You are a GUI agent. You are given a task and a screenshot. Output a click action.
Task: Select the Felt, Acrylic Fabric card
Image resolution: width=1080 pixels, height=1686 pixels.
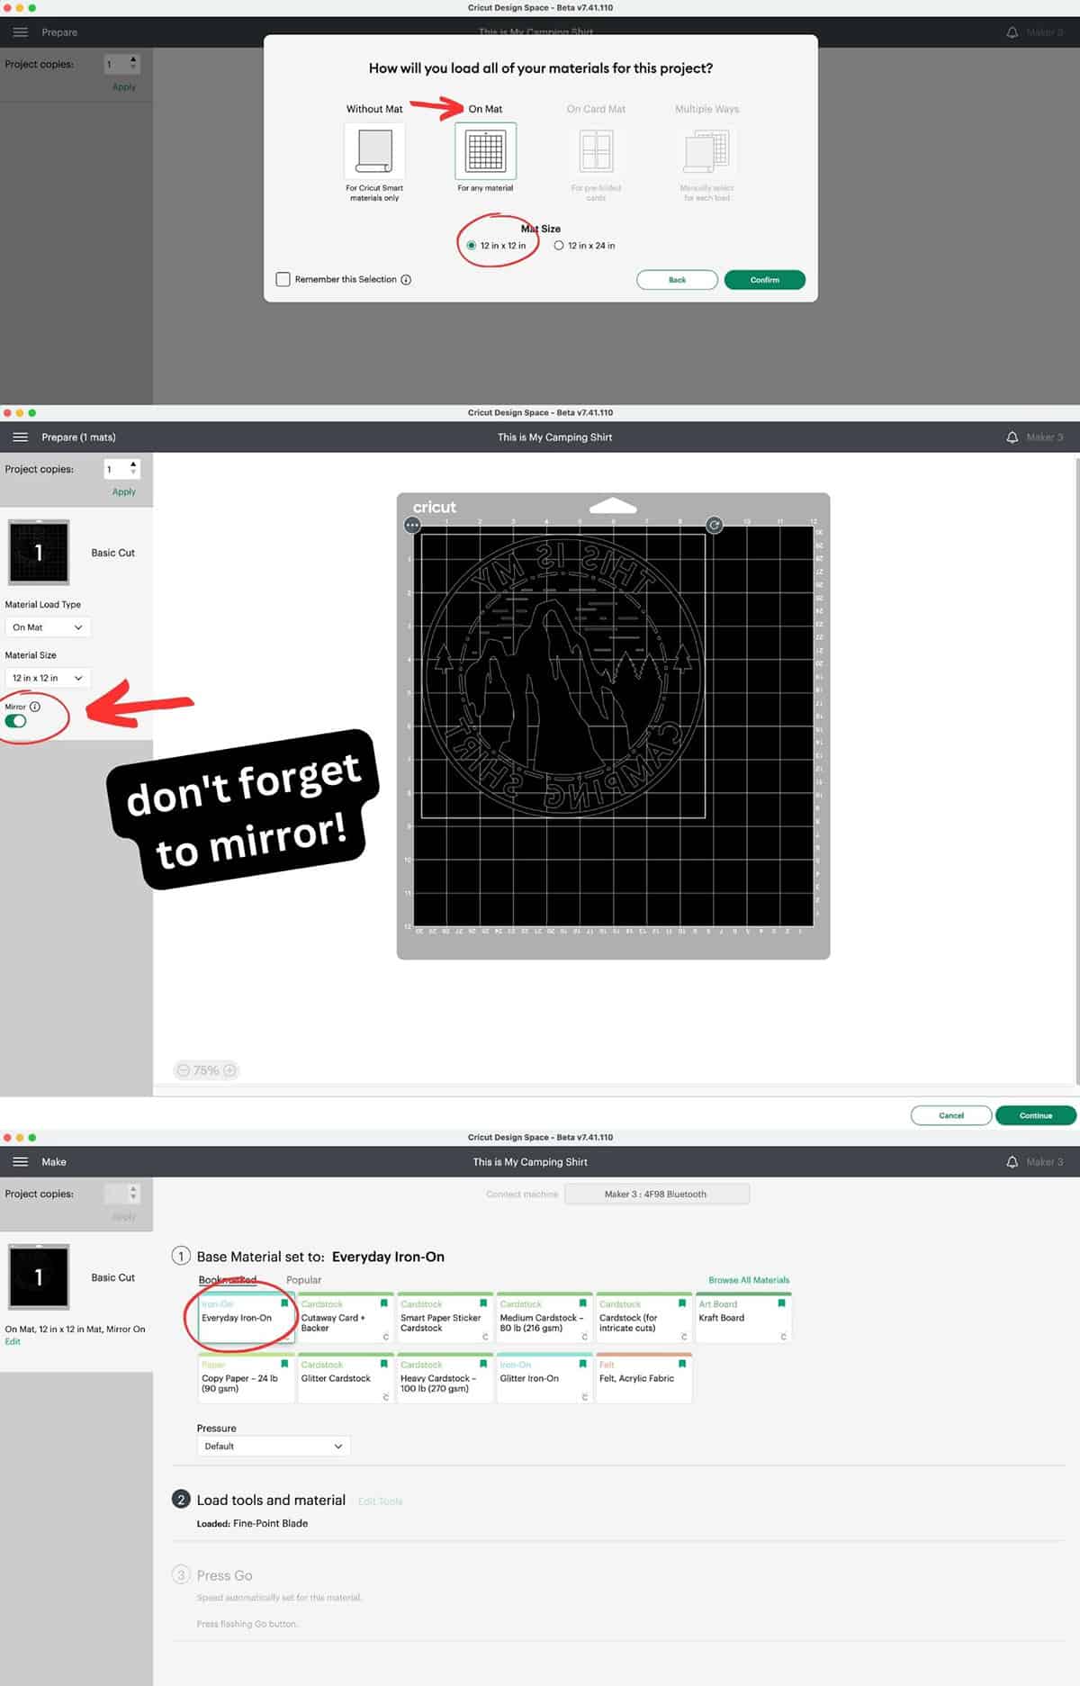643,1377
